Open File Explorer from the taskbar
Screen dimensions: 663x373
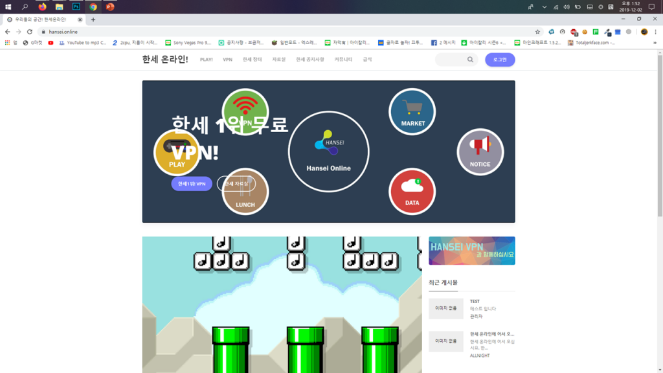tap(59, 6)
